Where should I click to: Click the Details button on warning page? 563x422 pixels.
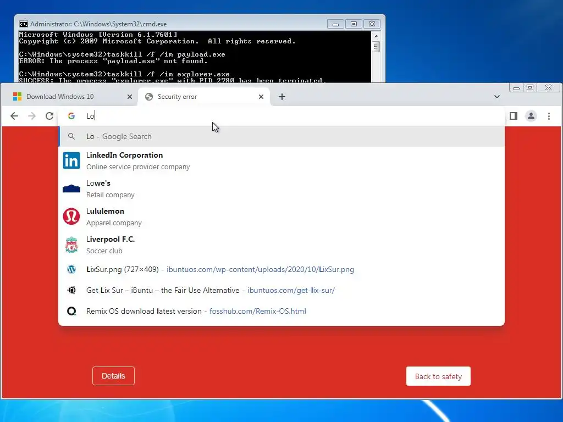pyautogui.click(x=113, y=376)
